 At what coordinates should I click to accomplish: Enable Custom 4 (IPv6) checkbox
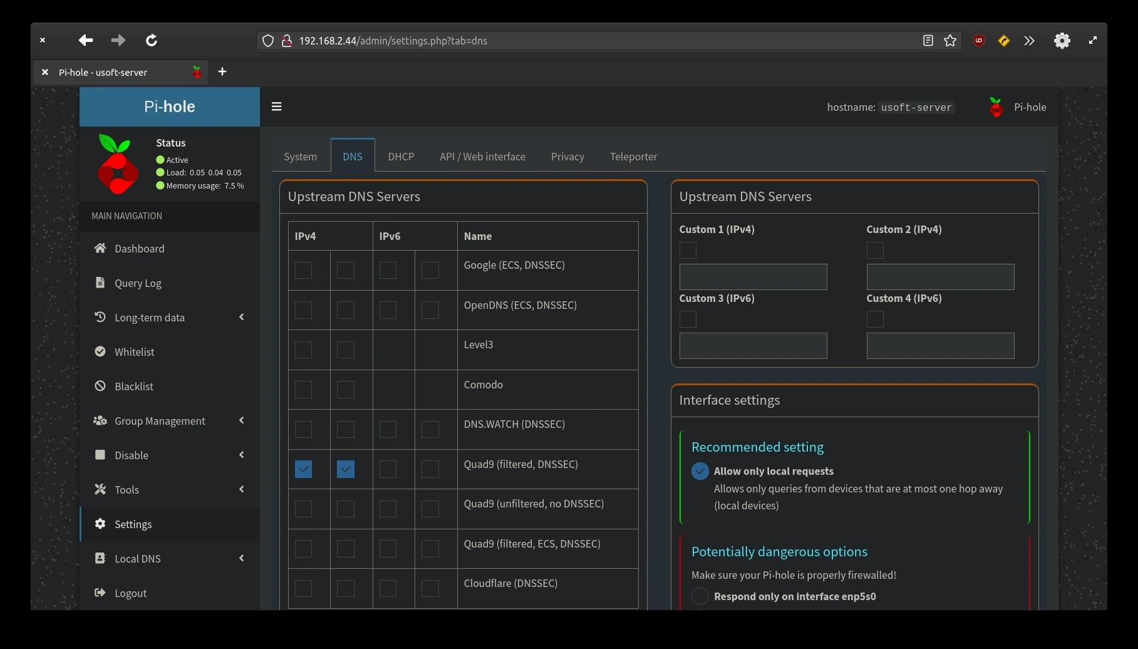(x=875, y=319)
